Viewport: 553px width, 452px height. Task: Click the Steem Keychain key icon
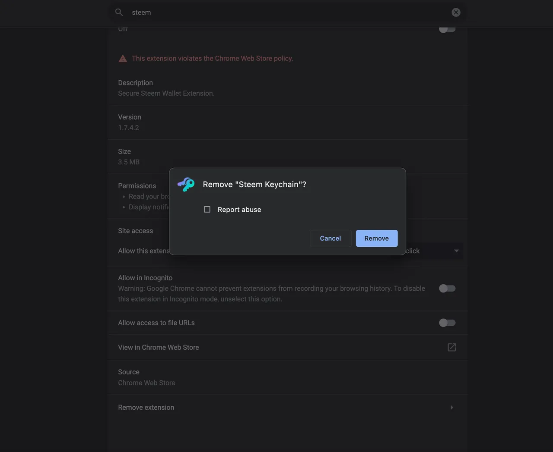tap(186, 185)
